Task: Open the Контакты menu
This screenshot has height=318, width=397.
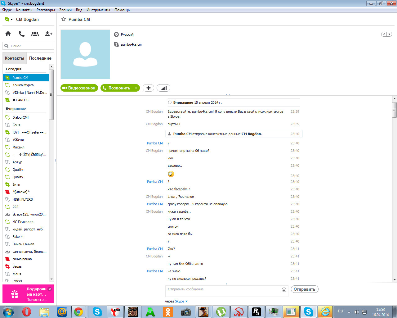Action: 24,10
